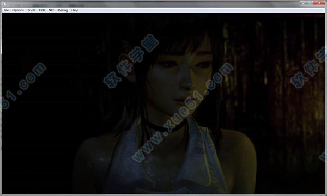Open the NFC menu
This screenshot has height=196, width=327.
tap(52, 10)
